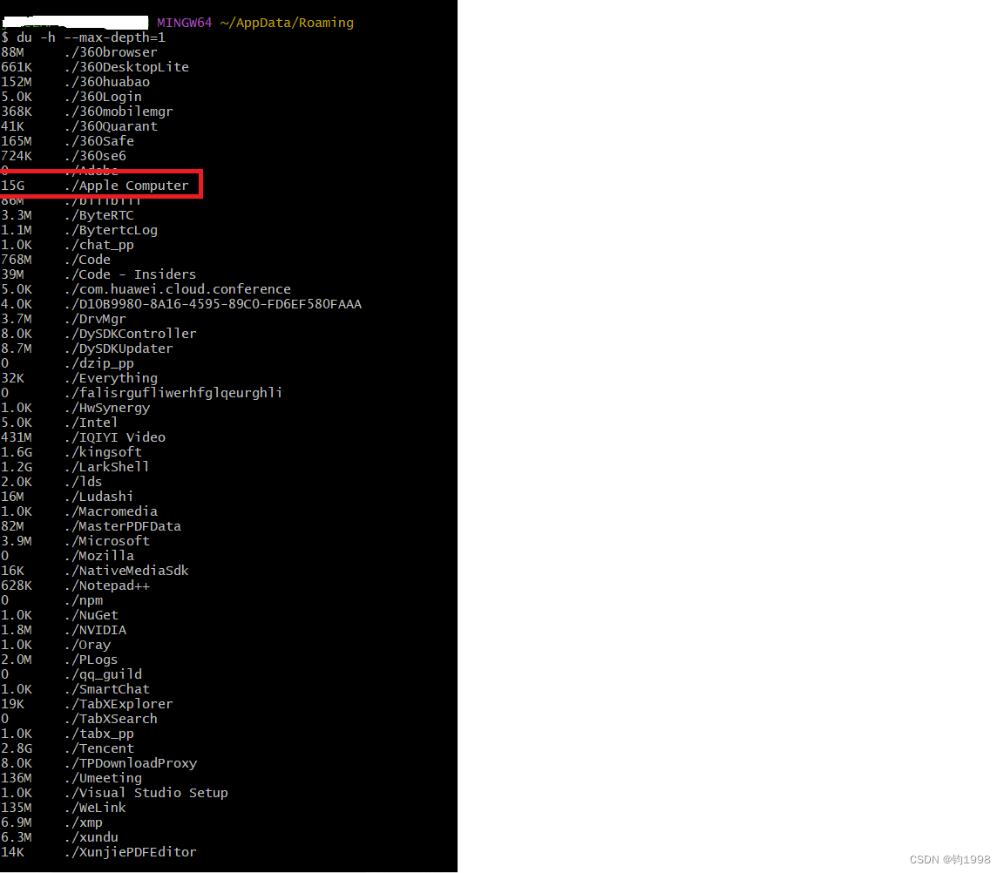This screenshot has height=873, width=1004.
Task: Click the 2.8G size value for Tencent
Action: (x=17, y=748)
